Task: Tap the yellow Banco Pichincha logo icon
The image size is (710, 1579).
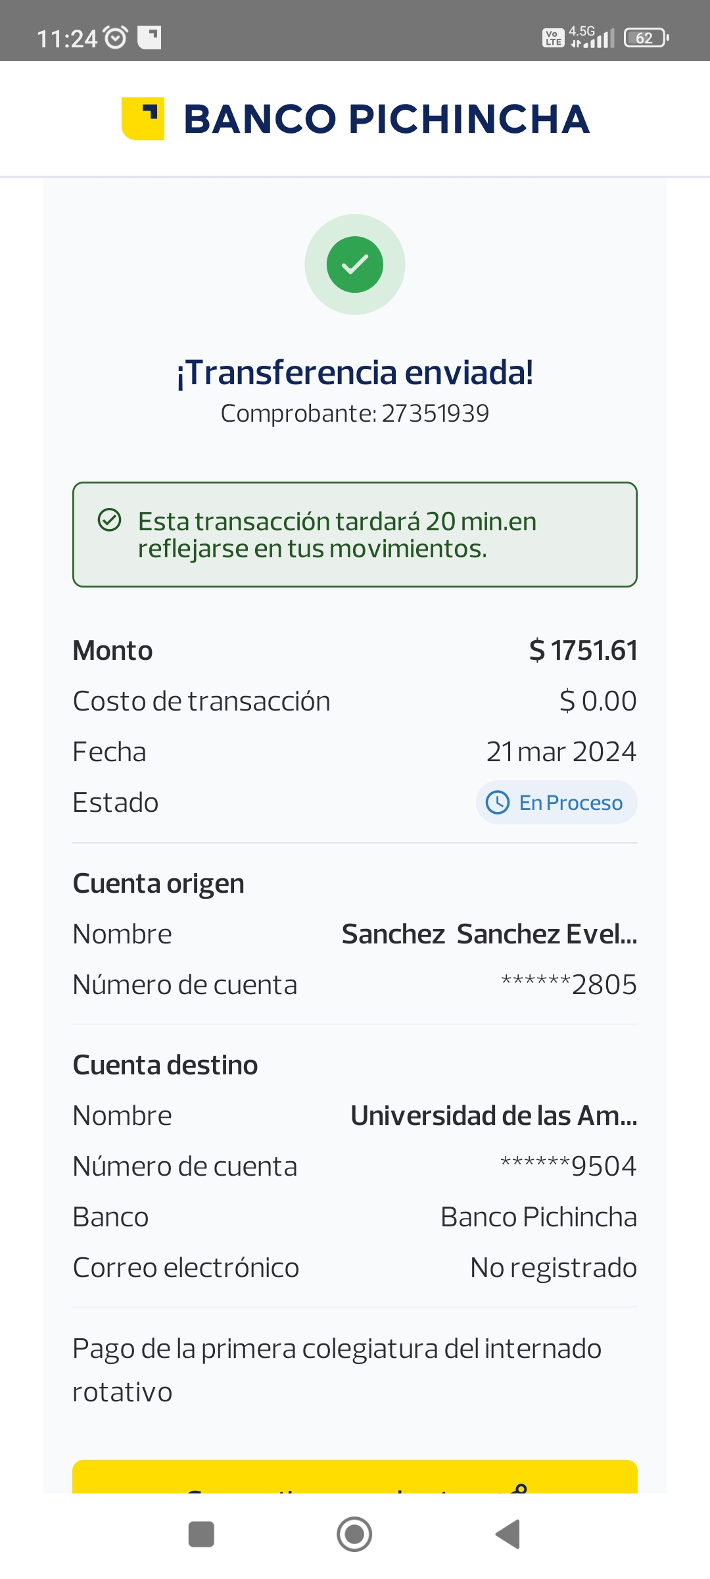Action: pyautogui.click(x=143, y=118)
